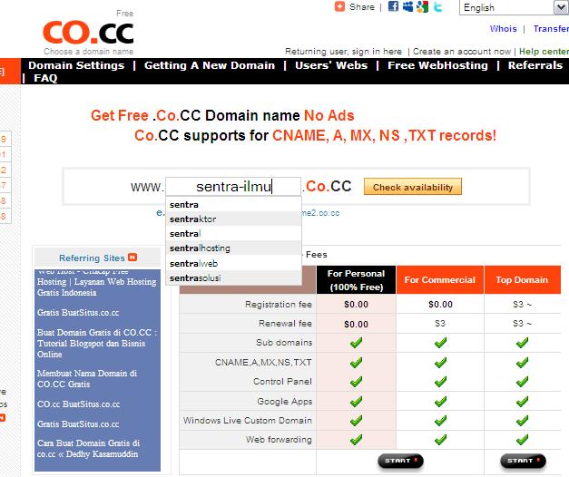This screenshot has height=477, width=569.
Task: Click Web forwarding row label
Action: pyautogui.click(x=279, y=439)
